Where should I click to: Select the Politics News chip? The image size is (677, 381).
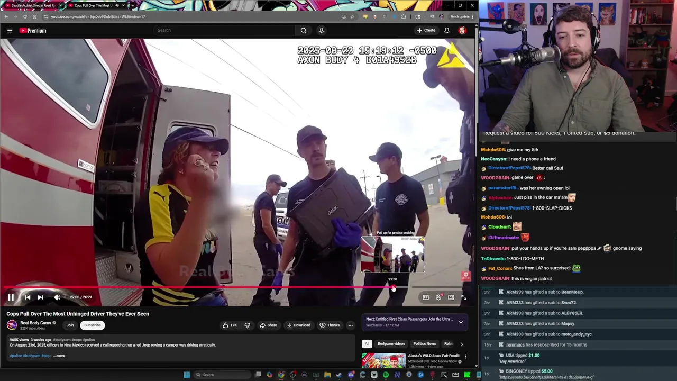pyautogui.click(x=425, y=344)
